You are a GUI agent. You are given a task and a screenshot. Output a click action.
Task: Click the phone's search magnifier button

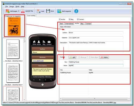click(x=51, y=80)
